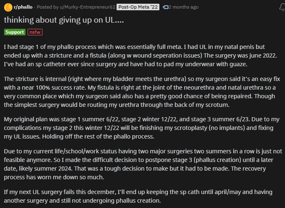This screenshot has width=285, height=208.
Task: Toggle the post notification bell icon
Action: [282, 7]
